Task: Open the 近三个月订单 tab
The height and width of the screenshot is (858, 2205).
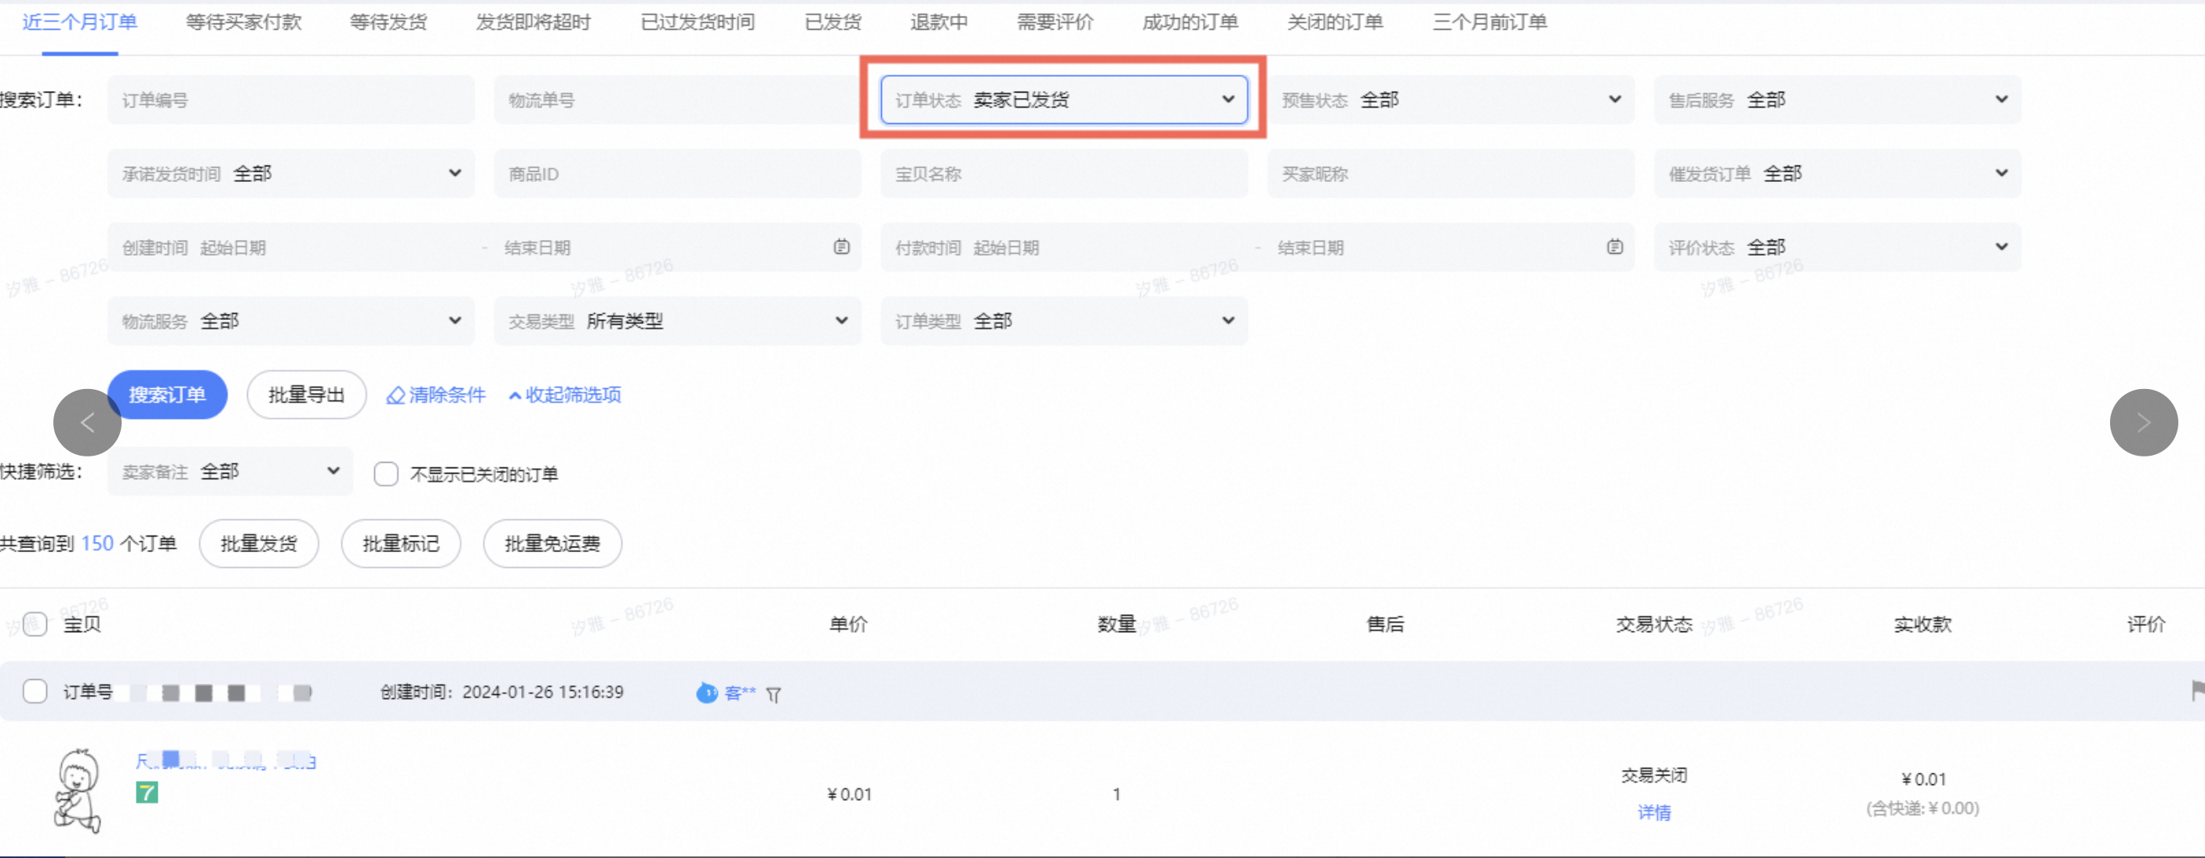Action: 79,22
